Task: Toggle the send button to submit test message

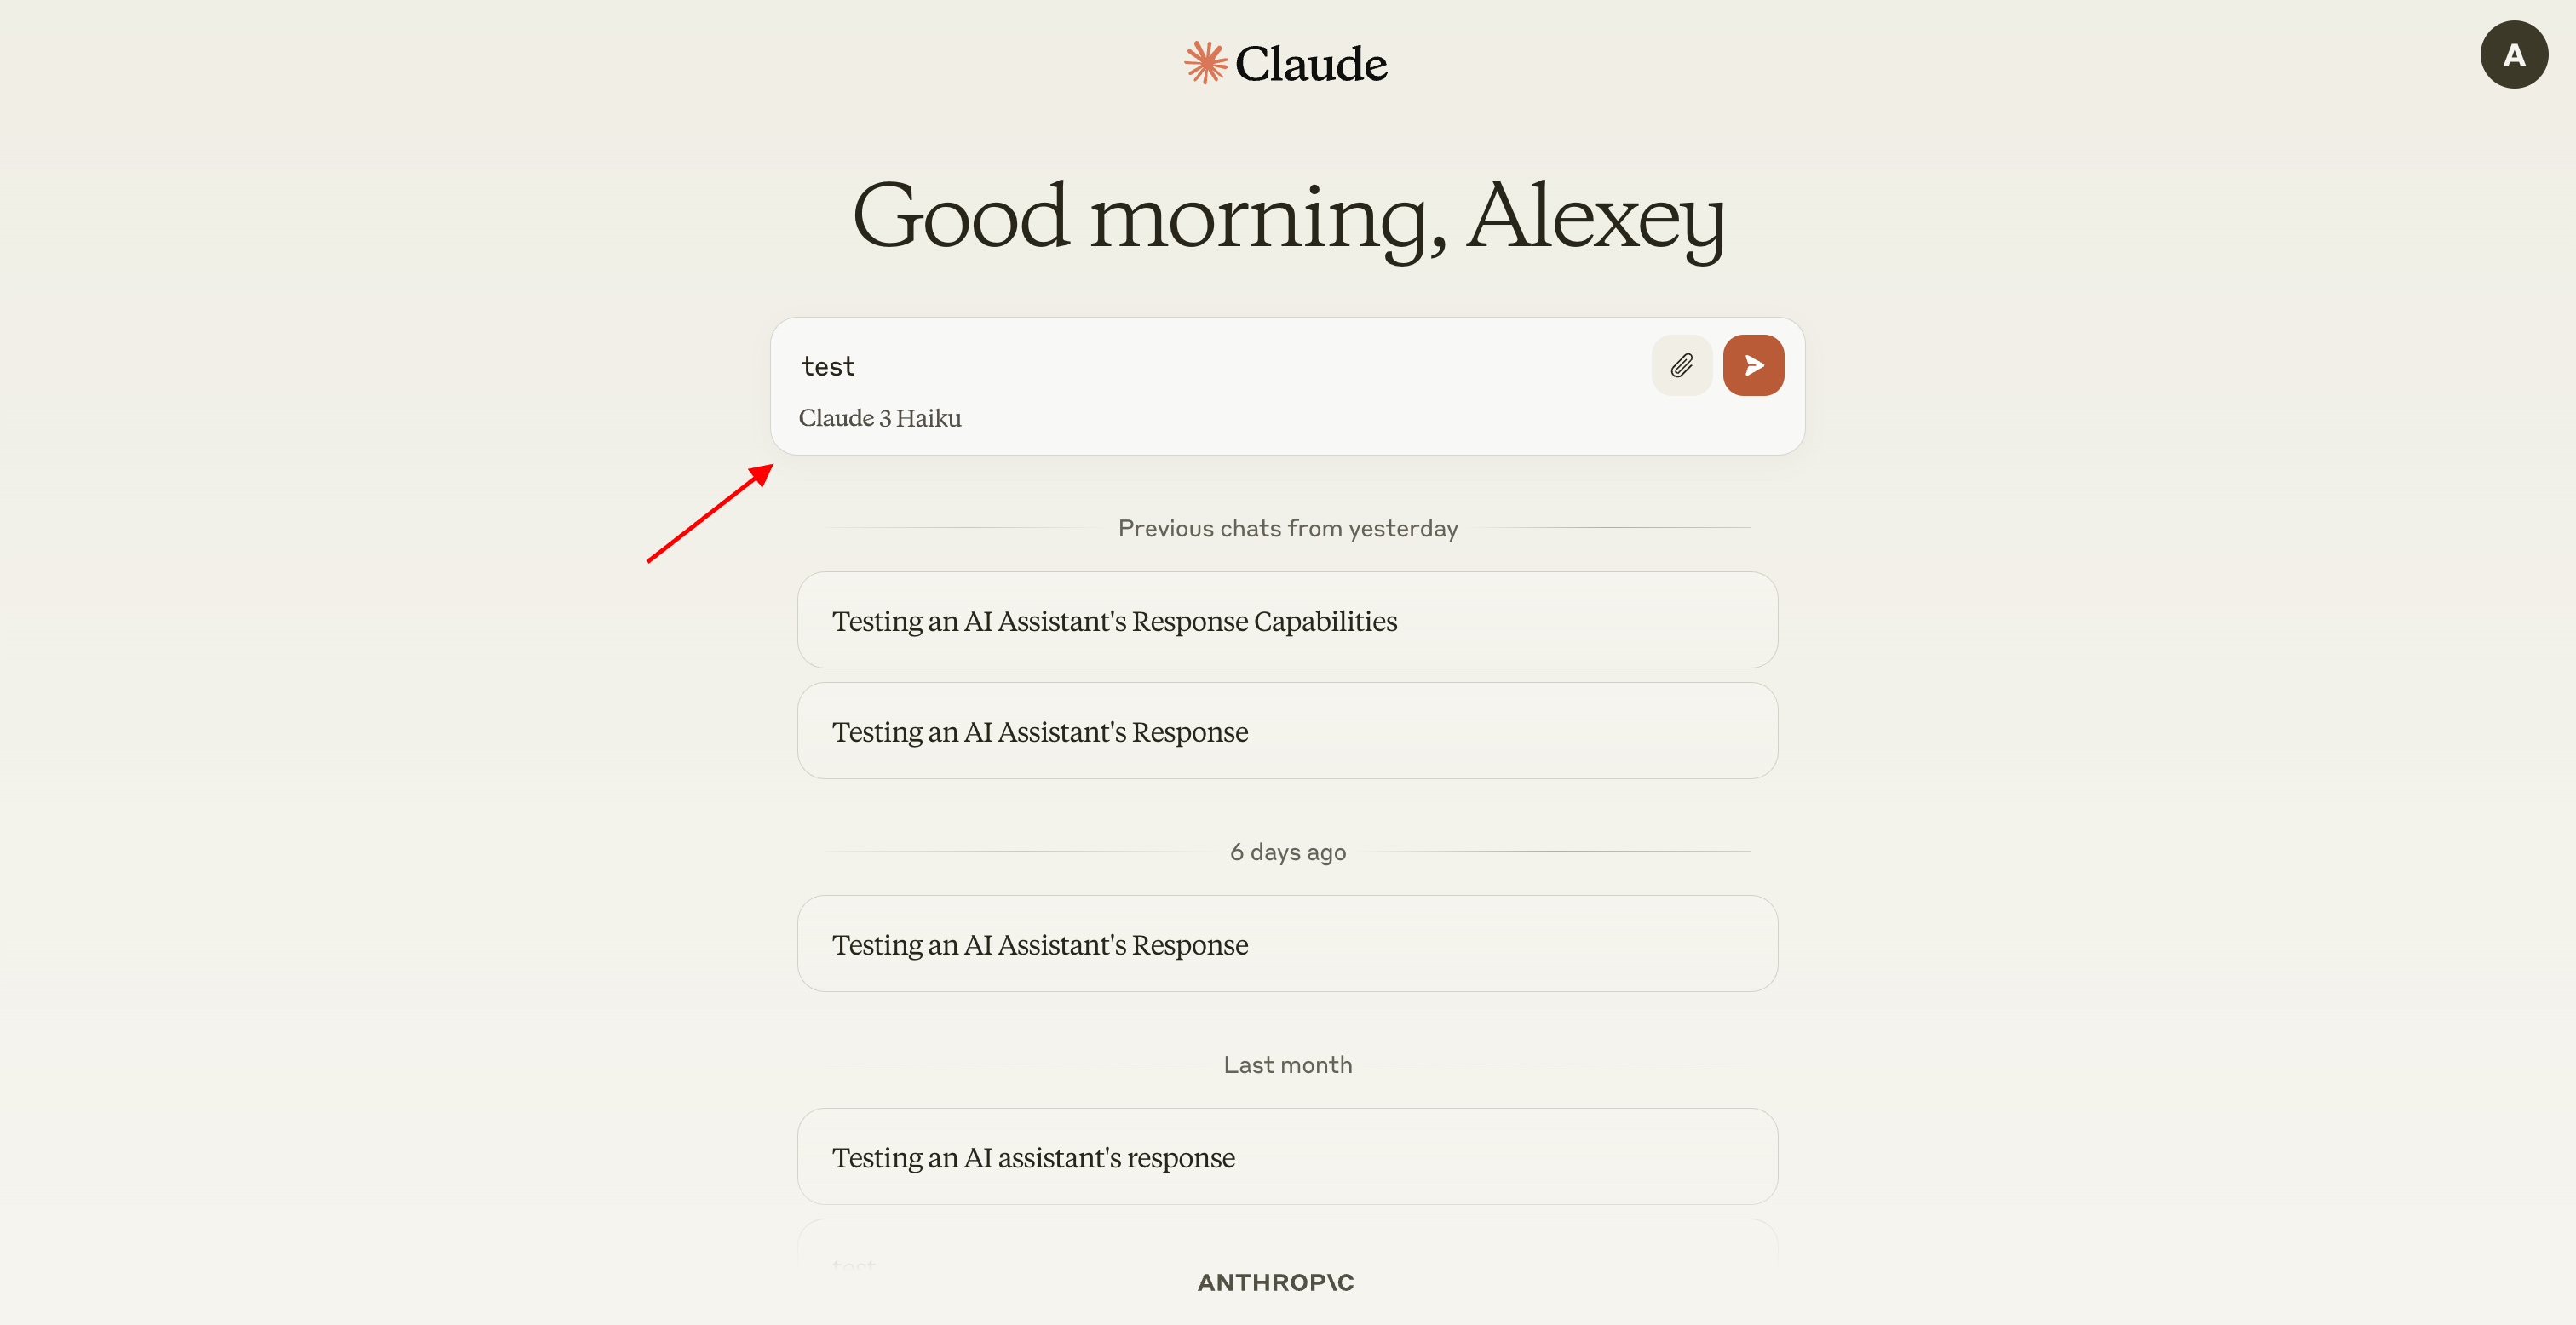Action: (x=1753, y=365)
